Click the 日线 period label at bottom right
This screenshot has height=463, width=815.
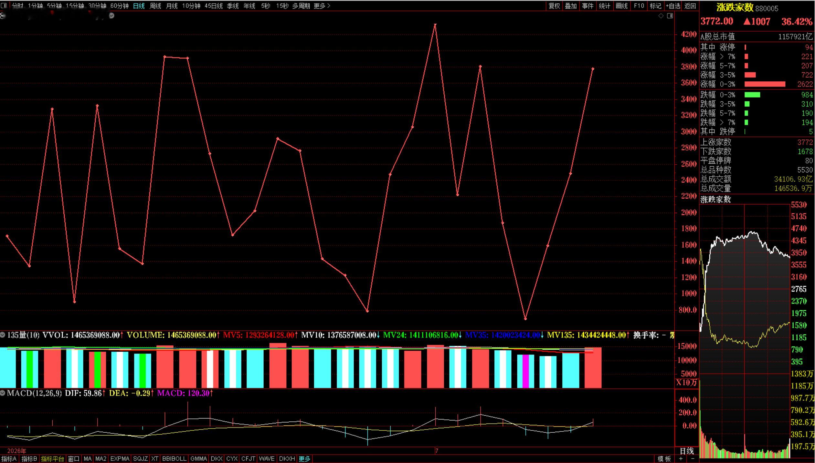tap(687, 451)
